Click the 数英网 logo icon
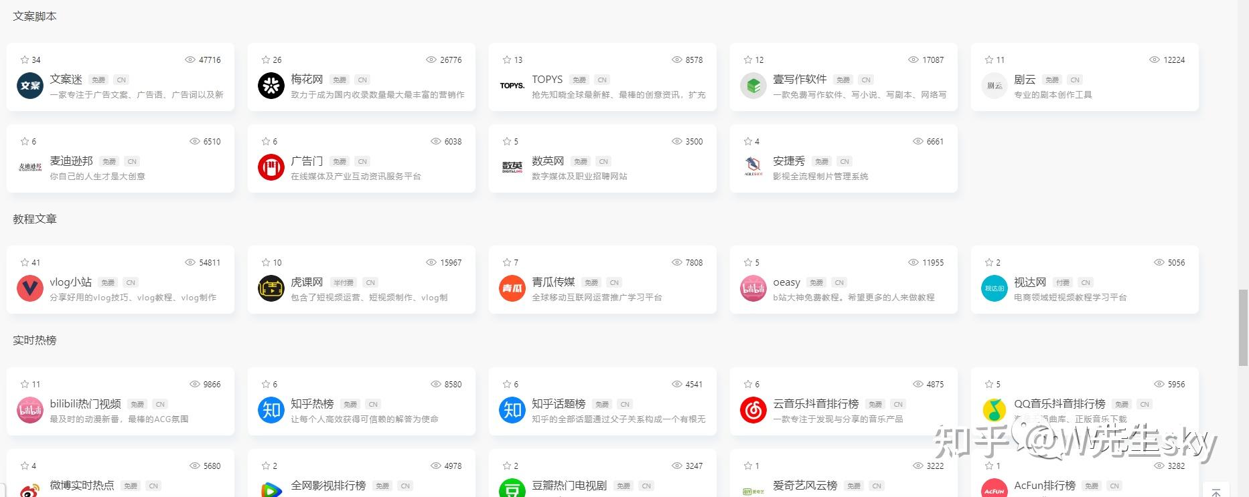This screenshot has height=497, width=1249. pyautogui.click(x=512, y=167)
